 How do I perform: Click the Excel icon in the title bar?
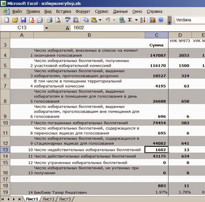click(3, 4)
